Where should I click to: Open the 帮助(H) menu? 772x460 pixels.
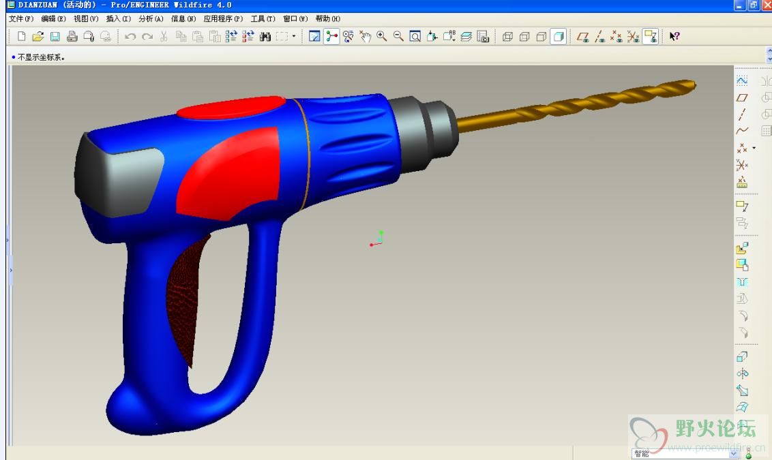click(327, 19)
